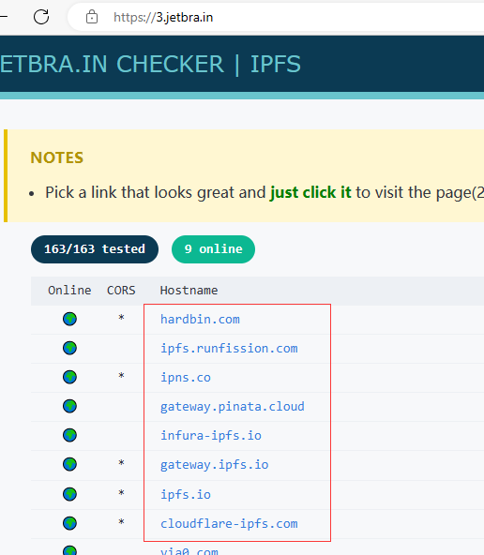Viewport: 484px width, 555px height.
Task: Click the globe icon for gateway.pinata.cloud
Action: pyautogui.click(x=69, y=406)
